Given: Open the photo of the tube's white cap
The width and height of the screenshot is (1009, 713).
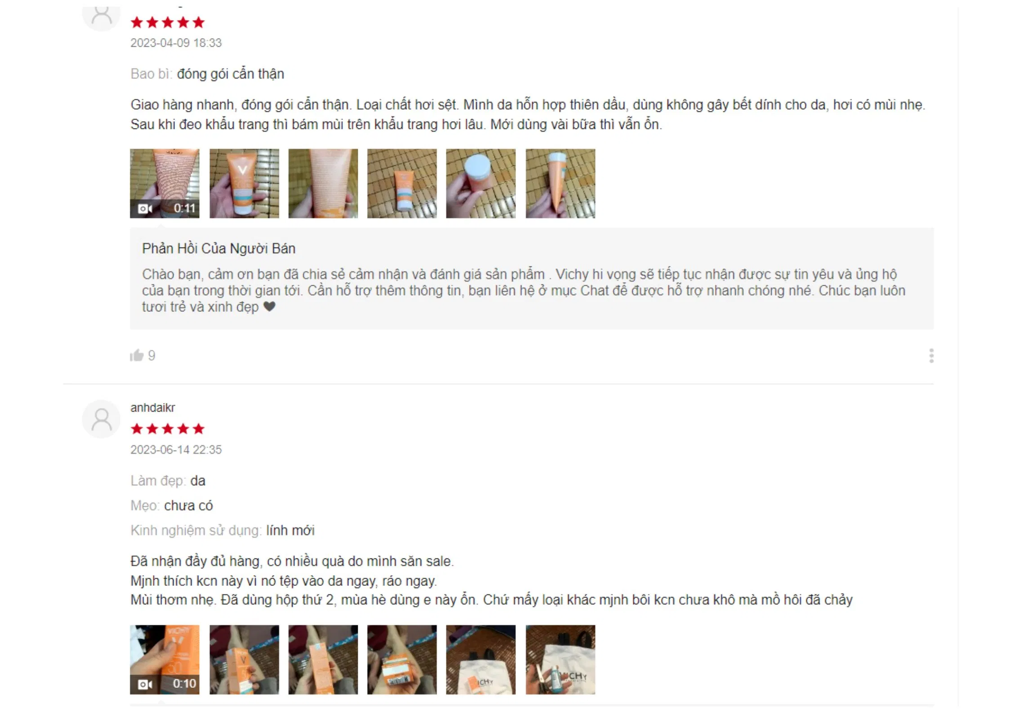Looking at the screenshot, I should click(480, 183).
